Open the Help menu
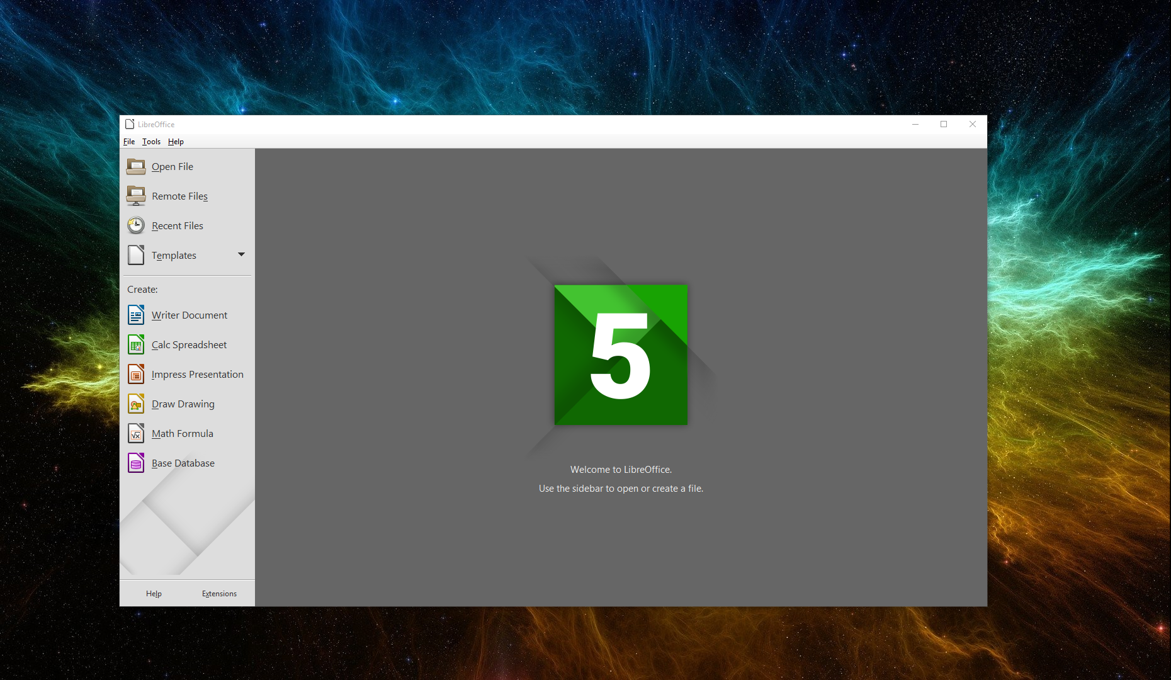Image resolution: width=1171 pixels, height=680 pixels. (176, 141)
